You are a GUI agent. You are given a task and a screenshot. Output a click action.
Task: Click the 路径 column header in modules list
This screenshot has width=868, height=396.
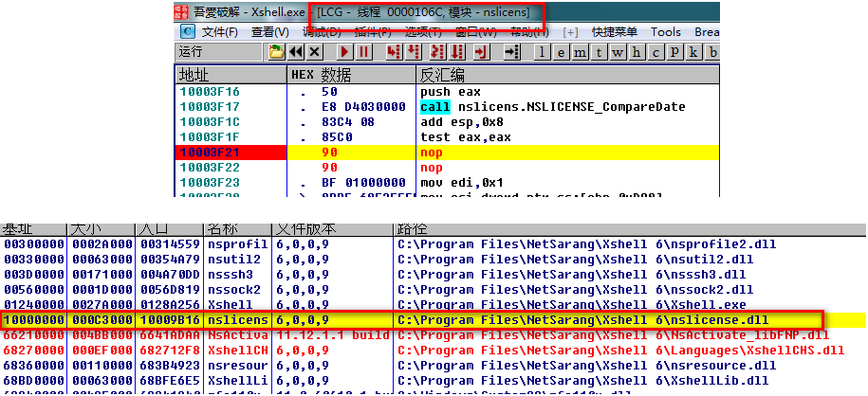coord(630,228)
